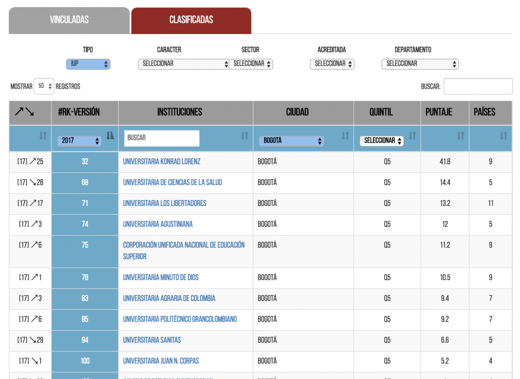Image resolution: width=520 pixels, height=379 pixels.
Task: Click the [17] ↘28 trend cell
Action: [30, 183]
